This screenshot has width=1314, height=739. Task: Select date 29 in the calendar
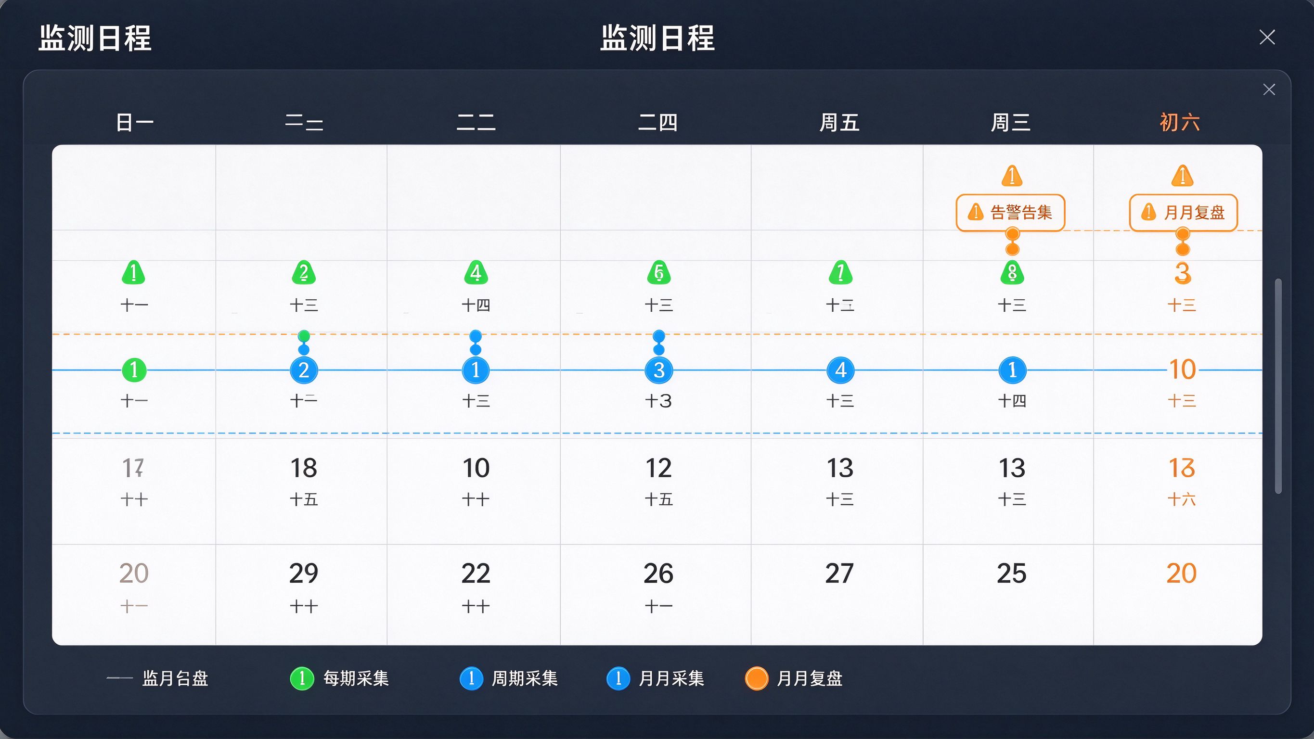[304, 573]
